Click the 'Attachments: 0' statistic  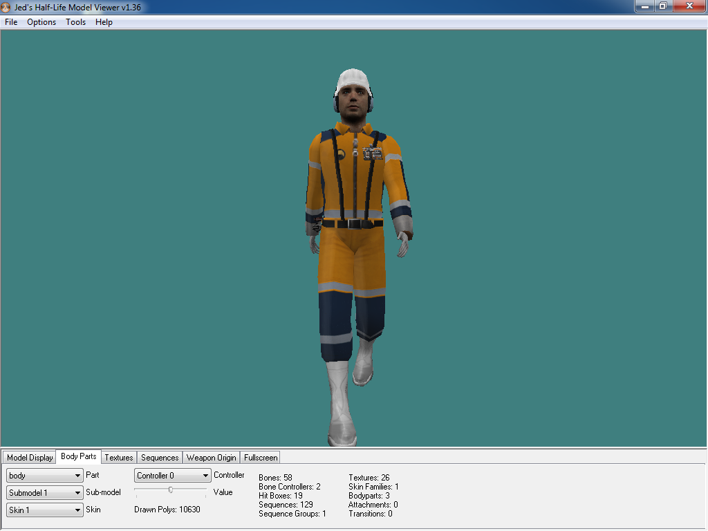pyautogui.click(x=373, y=505)
